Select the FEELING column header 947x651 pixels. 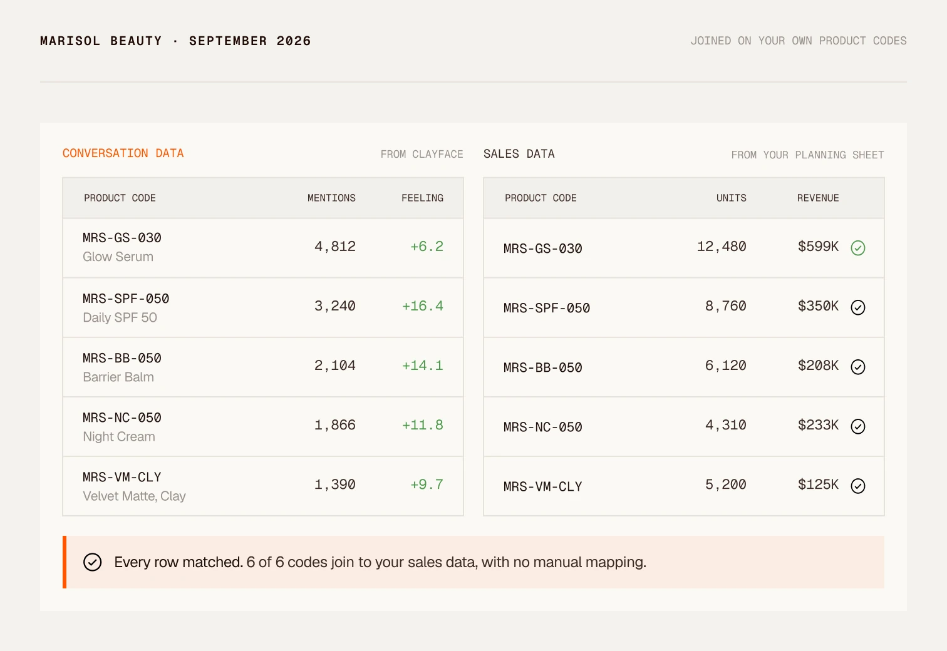pos(422,198)
